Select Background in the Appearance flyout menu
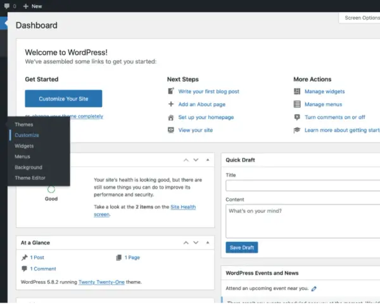 coord(28,167)
